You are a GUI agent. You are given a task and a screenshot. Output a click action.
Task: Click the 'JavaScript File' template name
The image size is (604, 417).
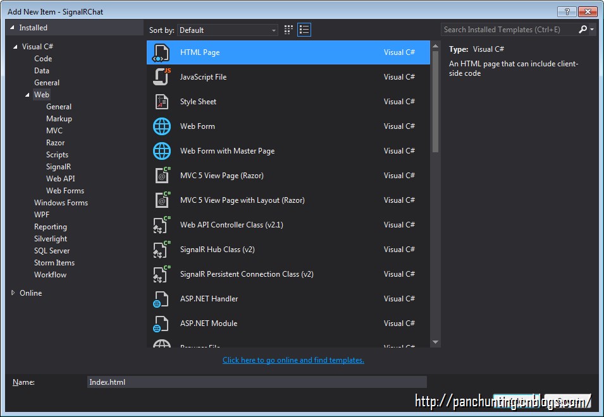(x=204, y=77)
